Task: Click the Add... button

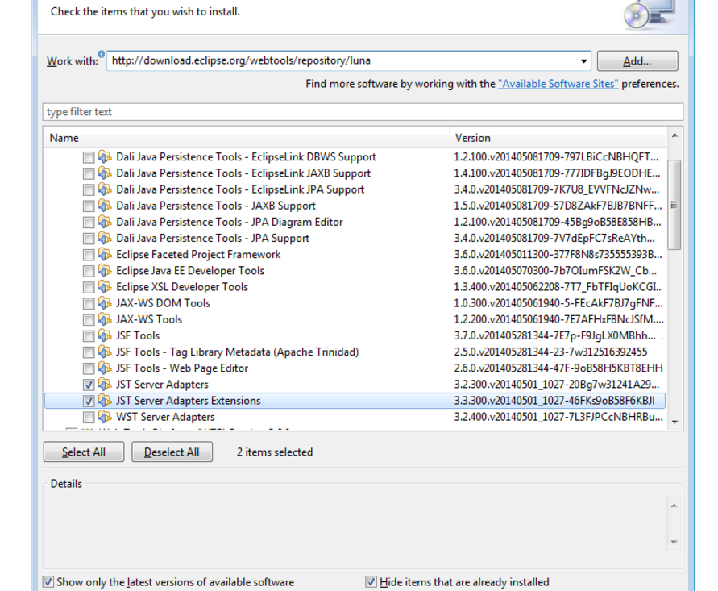Action: point(637,61)
